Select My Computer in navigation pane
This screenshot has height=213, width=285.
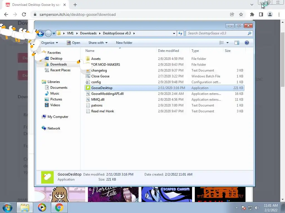tap(58, 117)
